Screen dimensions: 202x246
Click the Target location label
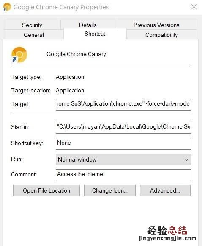pyautogui.click(x=31, y=90)
